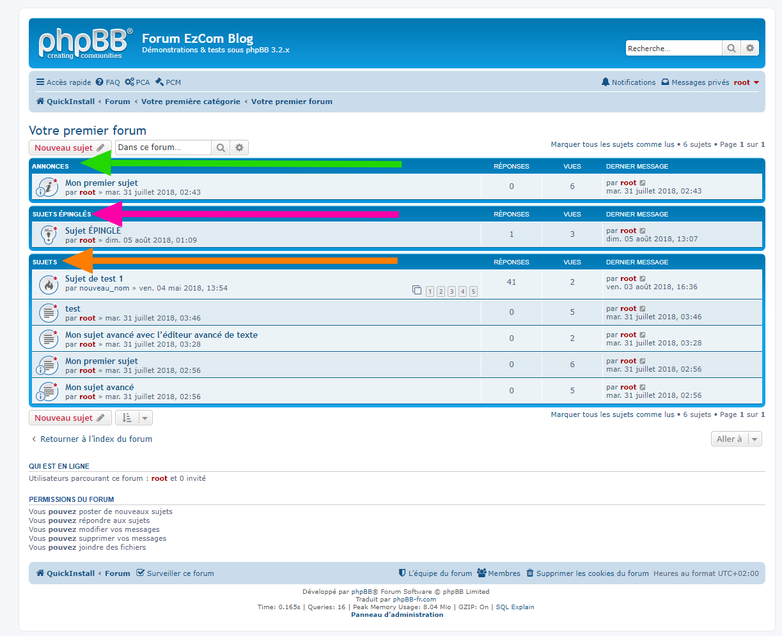
Task: Click view latest post icon for 'Sujet ÉPINGLÉ'
Action: [x=643, y=231]
